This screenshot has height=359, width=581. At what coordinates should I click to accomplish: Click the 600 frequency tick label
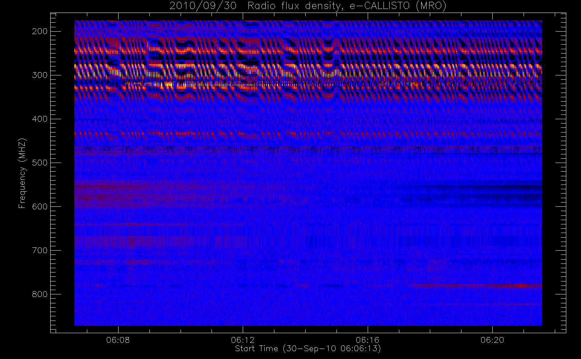[x=40, y=206]
